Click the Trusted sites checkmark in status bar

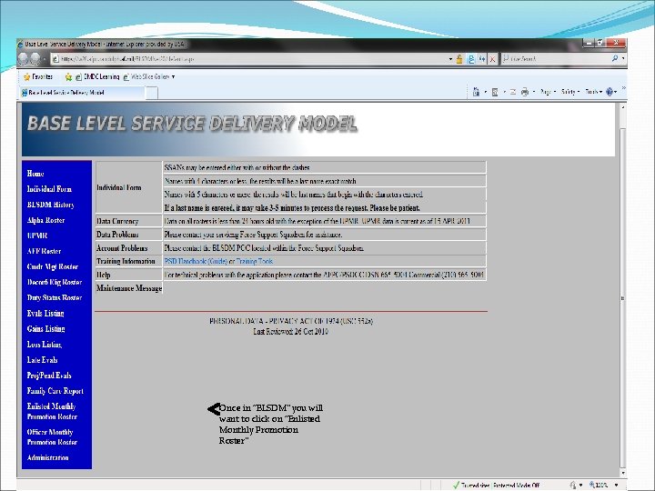pos(456,486)
